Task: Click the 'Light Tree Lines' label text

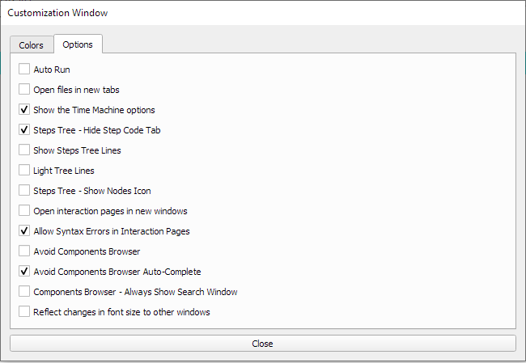Action: (x=64, y=171)
